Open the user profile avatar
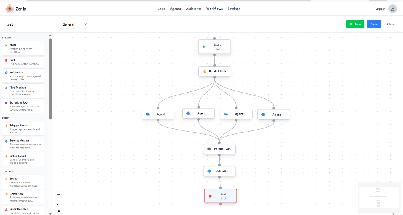This screenshot has height=215, width=403. pos(392,9)
